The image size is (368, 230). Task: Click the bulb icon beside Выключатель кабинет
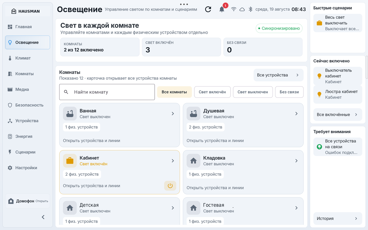(x=319, y=76)
